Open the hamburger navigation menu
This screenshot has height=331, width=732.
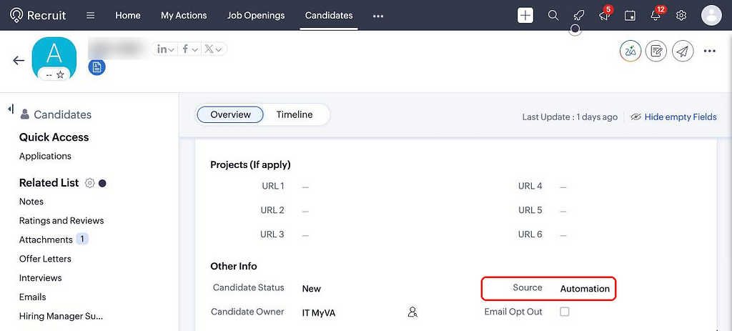[91, 16]
